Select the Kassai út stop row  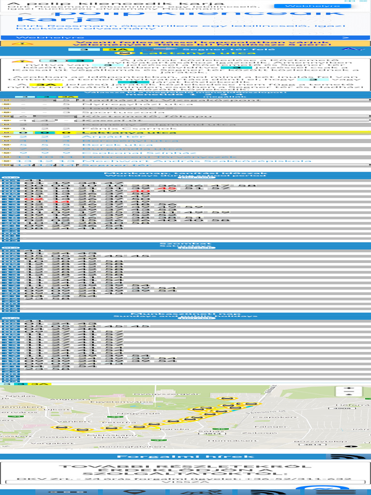(185, 120)
